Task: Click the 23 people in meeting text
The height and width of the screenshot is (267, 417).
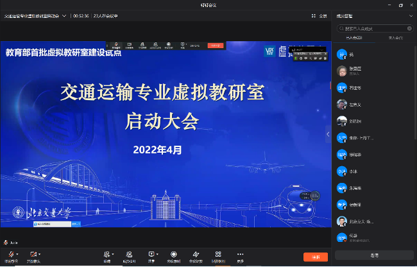Action: click(106, 16)
